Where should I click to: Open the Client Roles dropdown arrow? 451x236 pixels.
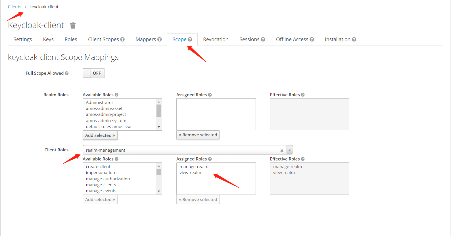[x=290, y=150]
